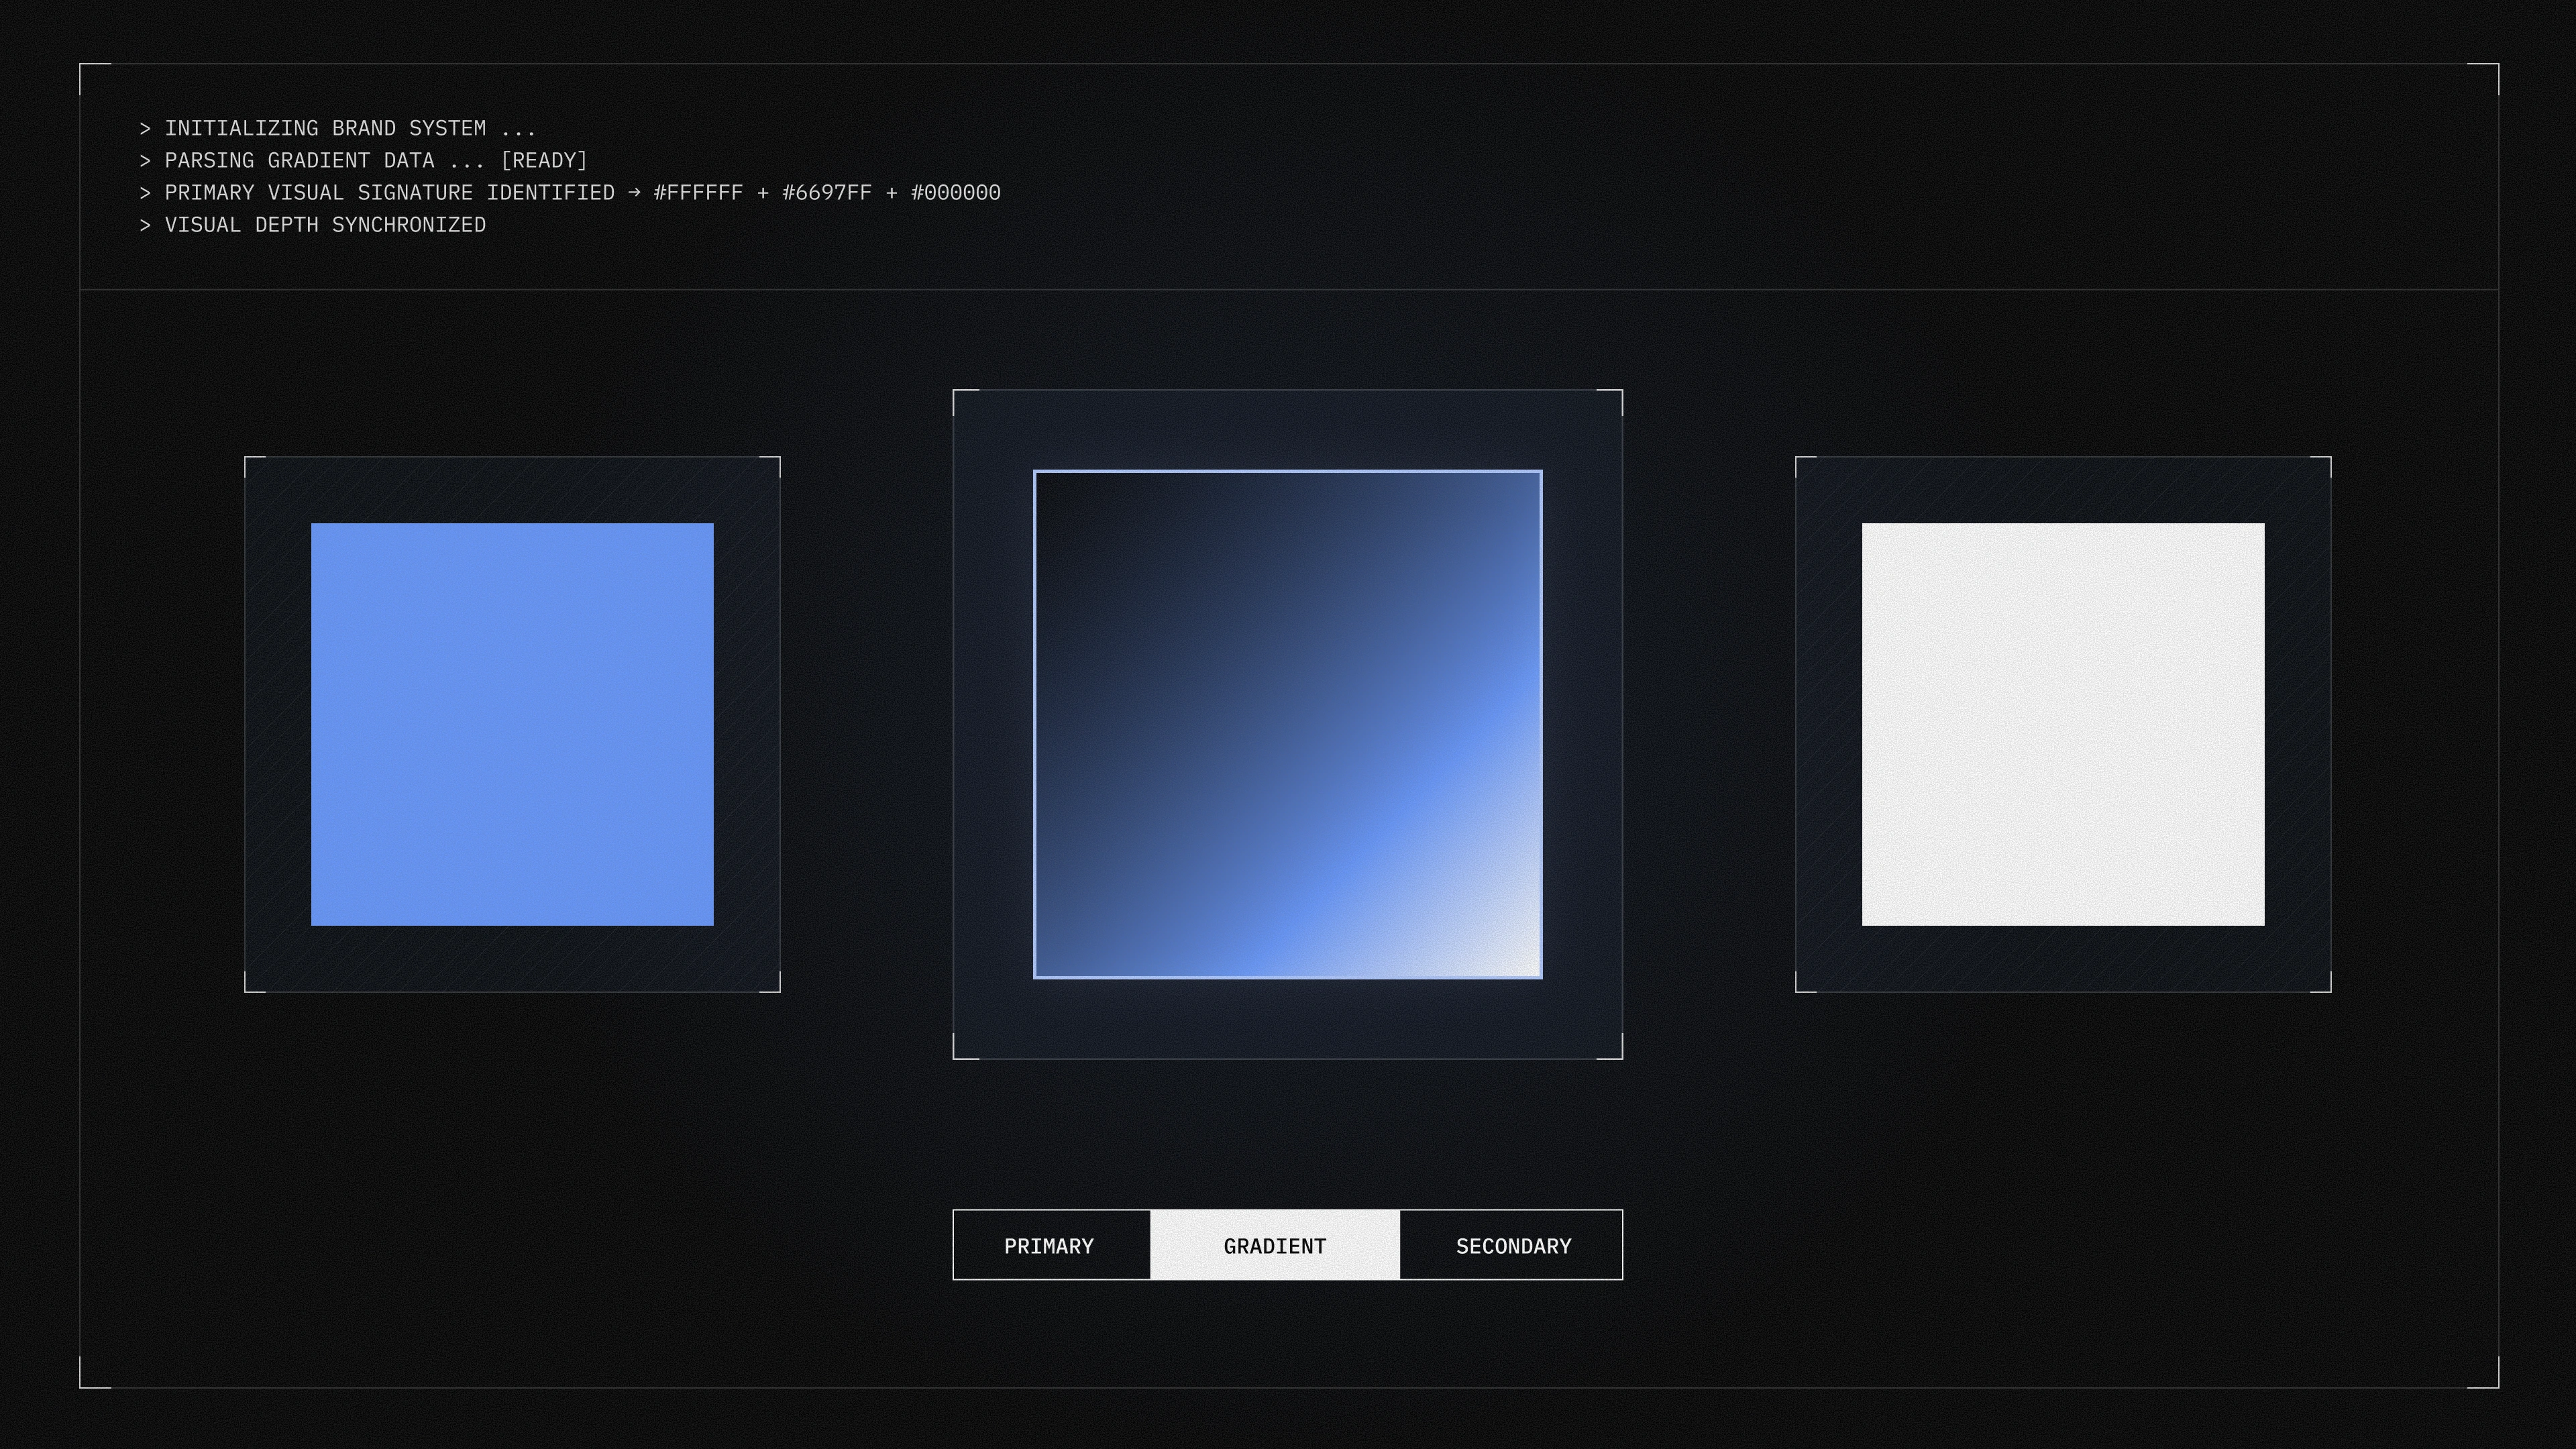Switch to the GRADIENT tab

(1274, 1245)
